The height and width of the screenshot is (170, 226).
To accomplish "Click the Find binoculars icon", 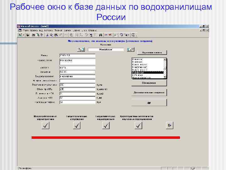I will (x=100, y=35).
